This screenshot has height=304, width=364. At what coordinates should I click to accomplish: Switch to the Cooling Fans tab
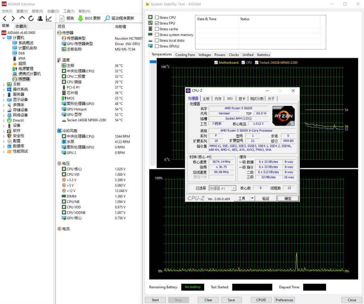click(185, 55)
